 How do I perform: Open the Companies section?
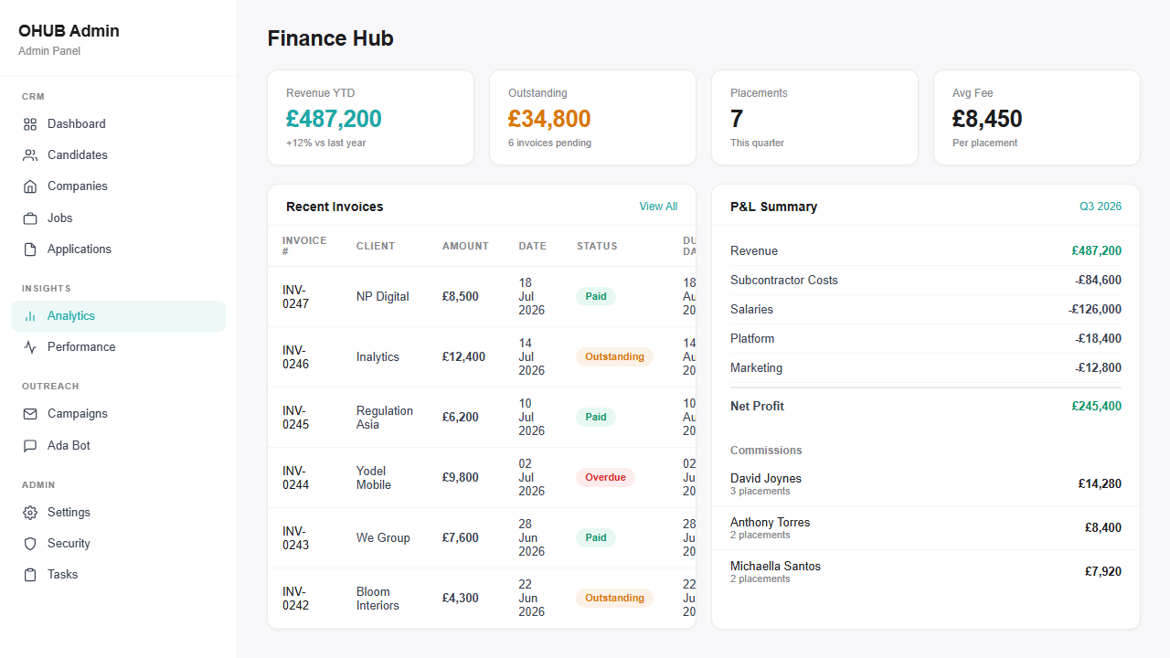[118, 186]
